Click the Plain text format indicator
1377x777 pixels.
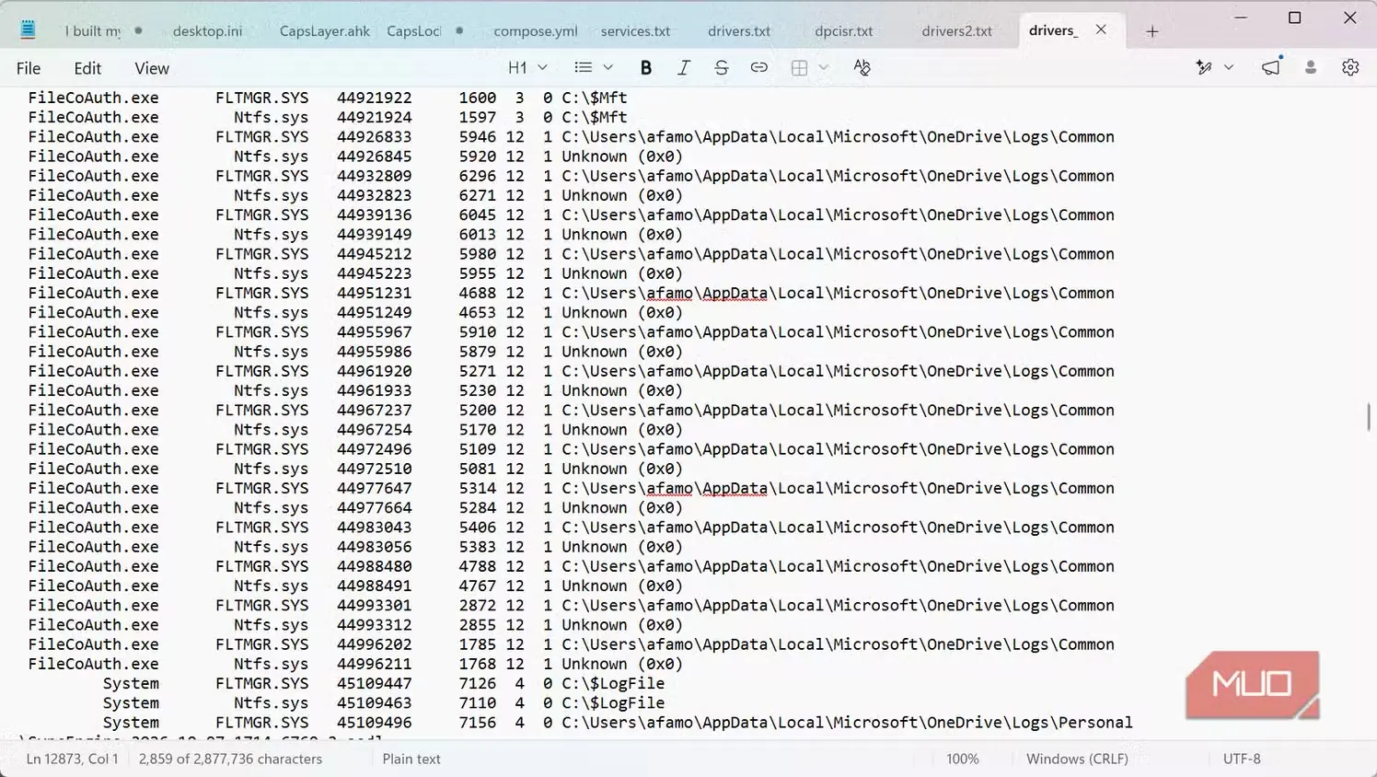tap(411, 759)
